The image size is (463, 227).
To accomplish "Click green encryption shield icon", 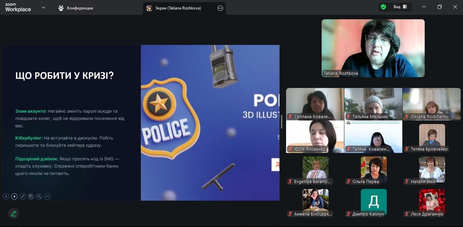I will (383, 7).
